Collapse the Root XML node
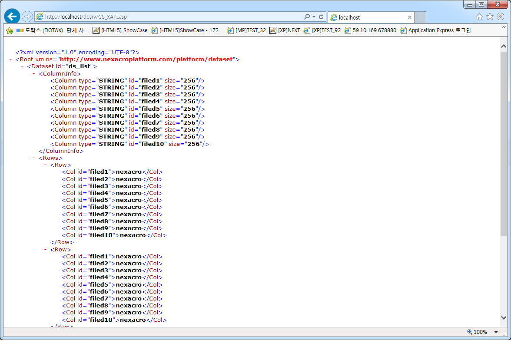The height and width of the screenshot is (340, 511). click(x=10, y=59)
